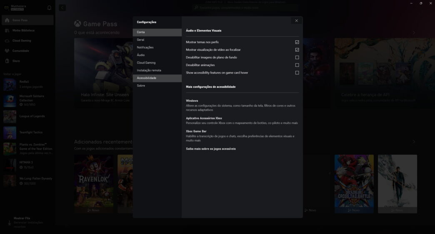Open the Aplicativo Acessórios Xbox link

204,118
